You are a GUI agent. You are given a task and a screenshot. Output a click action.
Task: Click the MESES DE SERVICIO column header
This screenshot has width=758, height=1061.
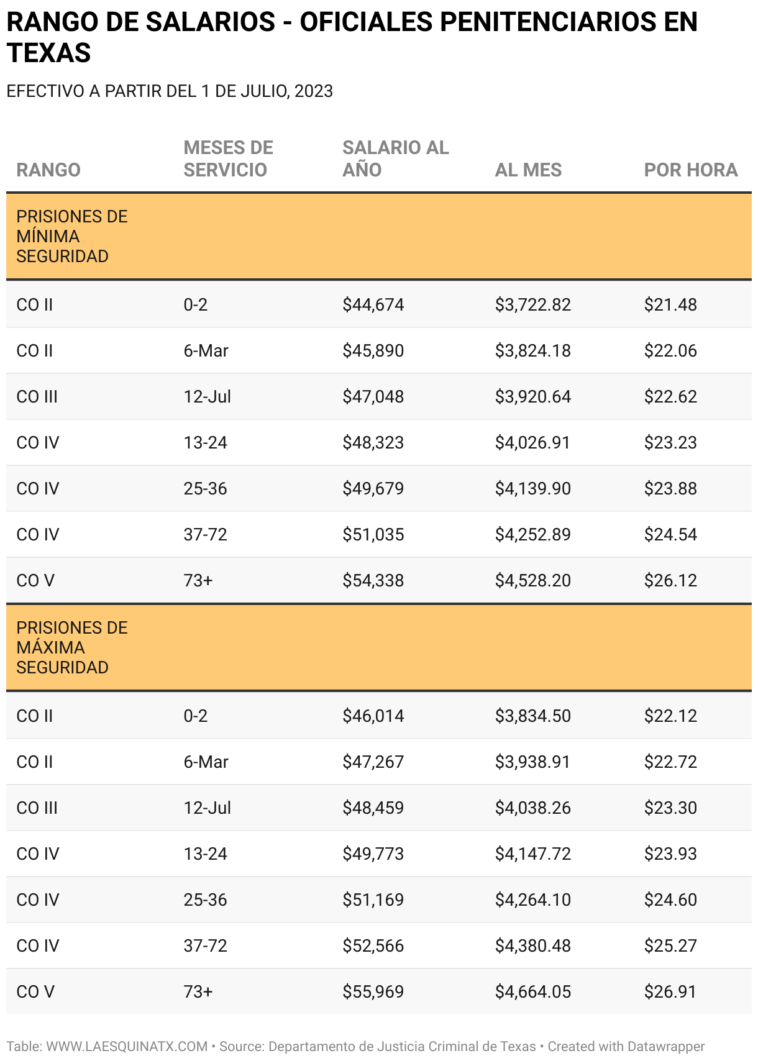coord(228,158)
